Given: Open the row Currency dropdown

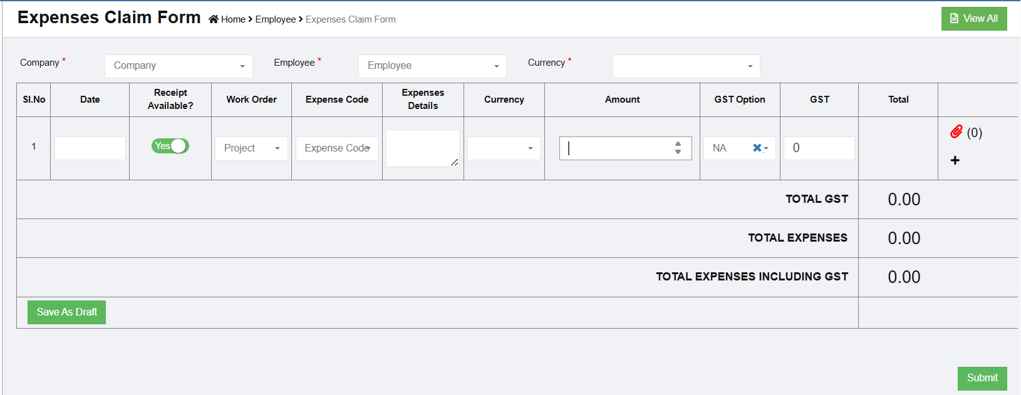Looking at the screenshot, I should (x=504, y=148).
